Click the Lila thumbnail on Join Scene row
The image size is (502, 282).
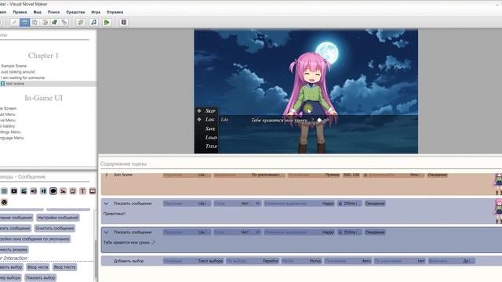(x=498, y=185)
